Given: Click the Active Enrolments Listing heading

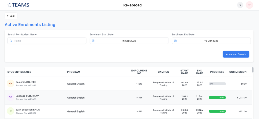Looking at the screenshot, I should [x=30, y=25].
